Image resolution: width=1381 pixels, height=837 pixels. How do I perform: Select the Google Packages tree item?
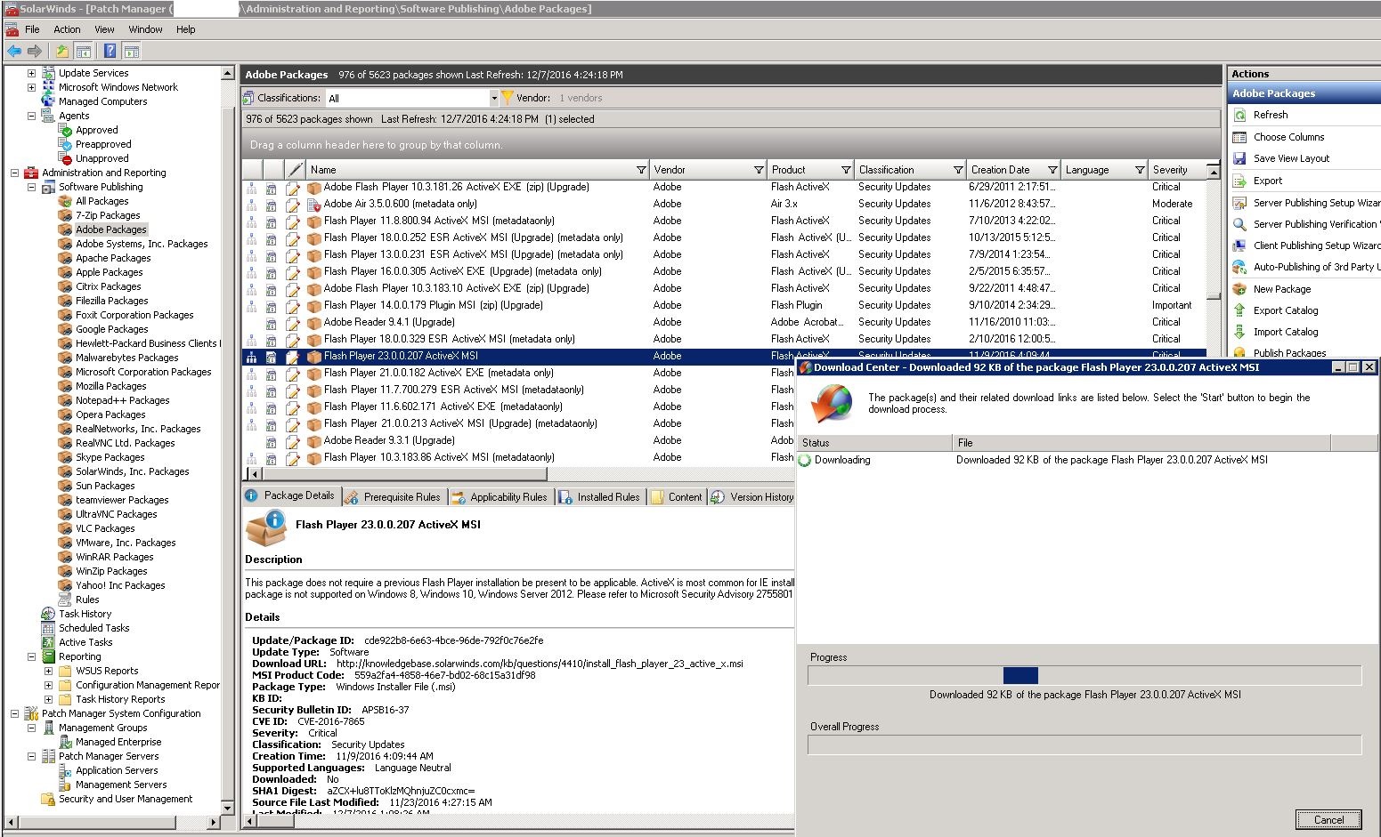pos(111,329)
